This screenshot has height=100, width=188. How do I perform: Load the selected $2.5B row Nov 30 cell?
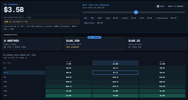pos(115,73)
